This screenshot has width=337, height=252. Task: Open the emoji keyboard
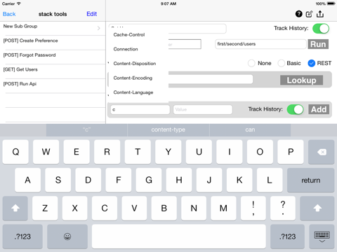(x=67, y=237)
